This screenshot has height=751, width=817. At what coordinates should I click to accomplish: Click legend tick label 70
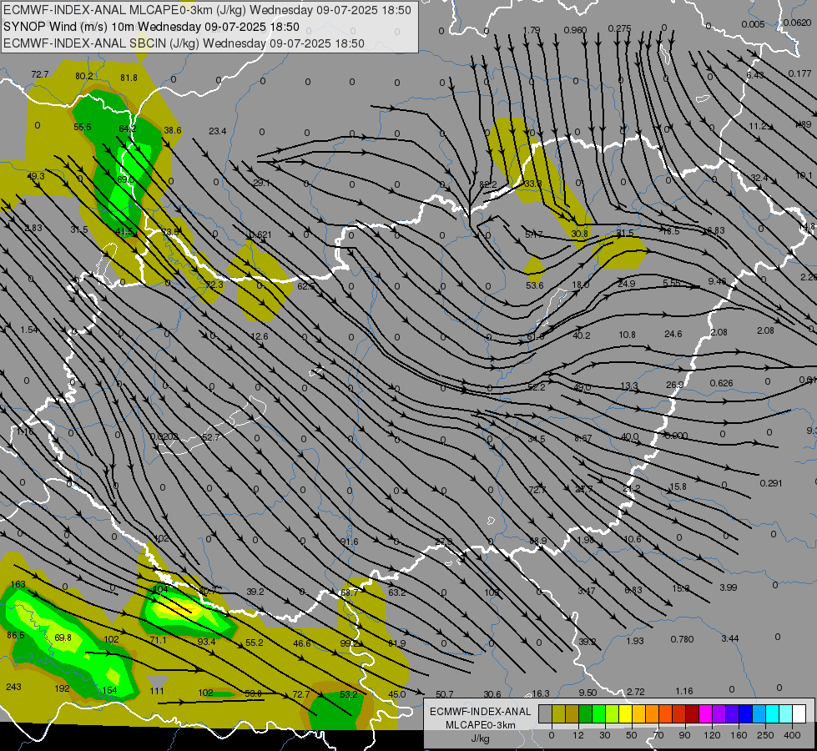point(658,735)
